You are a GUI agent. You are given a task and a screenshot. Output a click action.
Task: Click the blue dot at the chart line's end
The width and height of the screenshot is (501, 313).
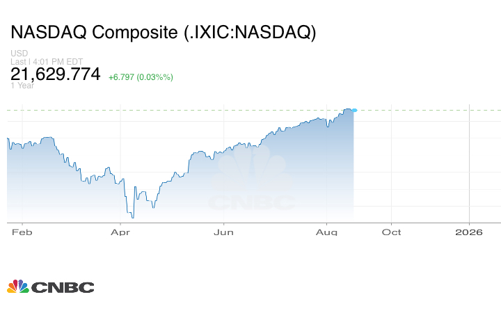[x=354, y=110]
